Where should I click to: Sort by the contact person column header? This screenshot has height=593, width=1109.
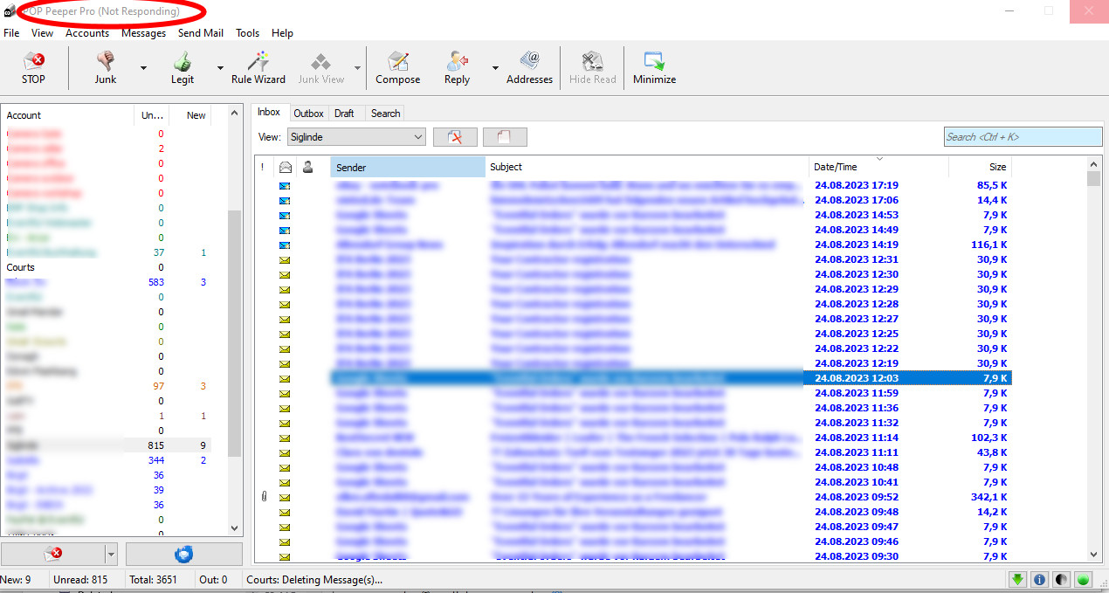[307, 167]
